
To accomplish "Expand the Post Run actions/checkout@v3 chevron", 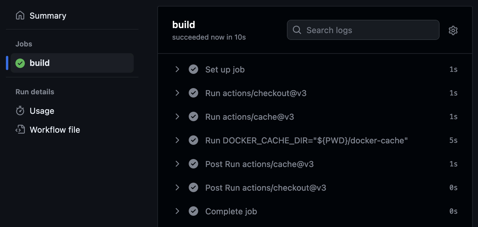I will click(177, 187).
